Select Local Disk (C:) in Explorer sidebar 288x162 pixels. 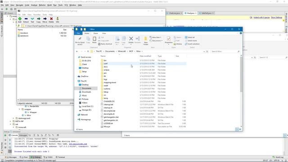pos(87,106)
